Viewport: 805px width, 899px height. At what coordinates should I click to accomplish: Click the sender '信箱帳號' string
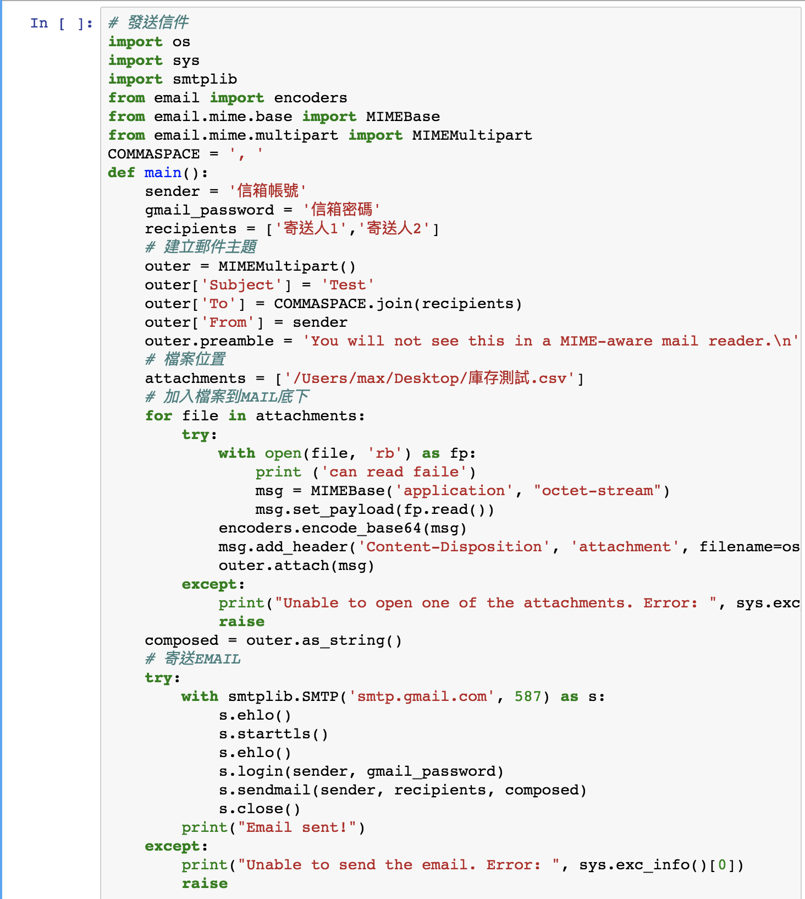pos(268,191)
